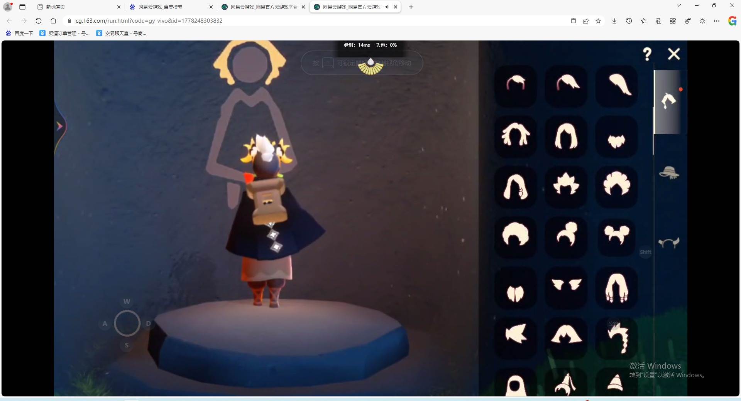The width and height of the screenshot is (741, 401).
Task: Click the Shift key hint button
Action: [646, 252]
